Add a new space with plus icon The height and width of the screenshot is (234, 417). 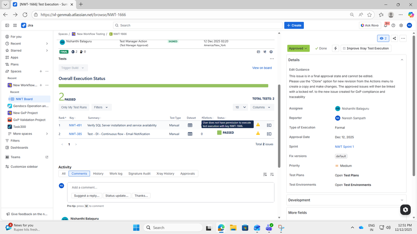(x=40, y=71)
